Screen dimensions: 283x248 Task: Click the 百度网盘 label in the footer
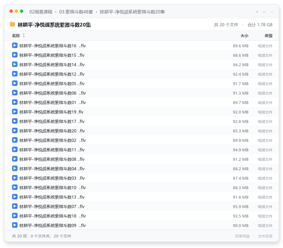pyautogui.click(x=242, y=236)
